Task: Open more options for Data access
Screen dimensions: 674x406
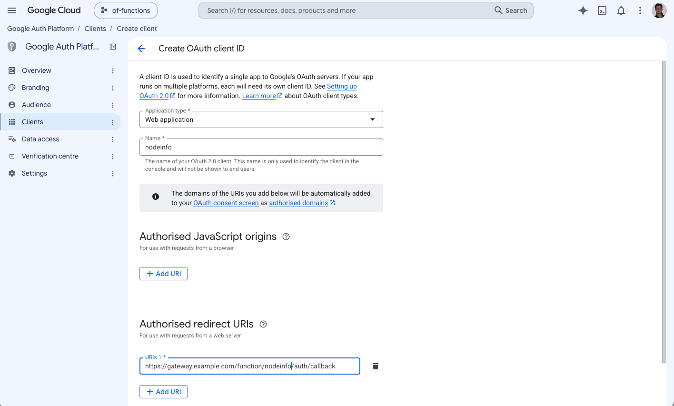Action: pyautogui.click(x=113, y=139)
